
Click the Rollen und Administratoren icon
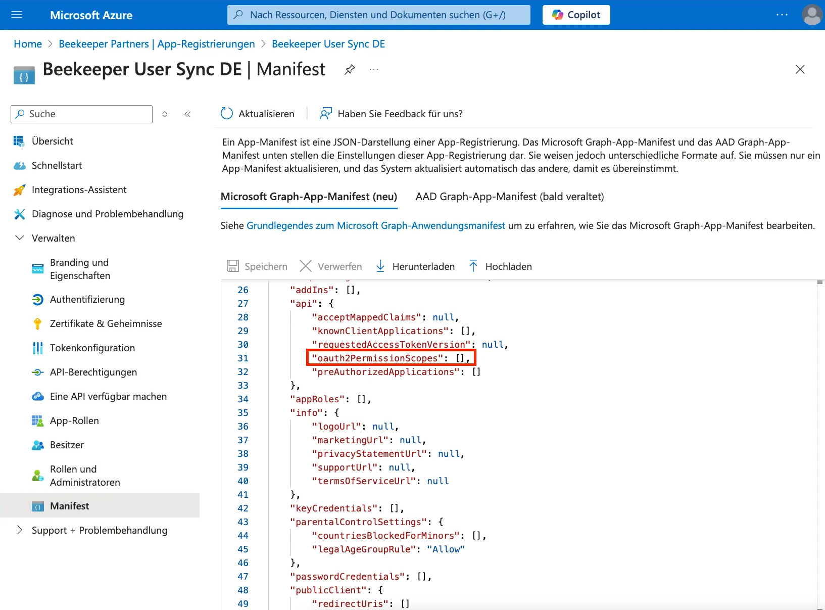coord(38,476)
